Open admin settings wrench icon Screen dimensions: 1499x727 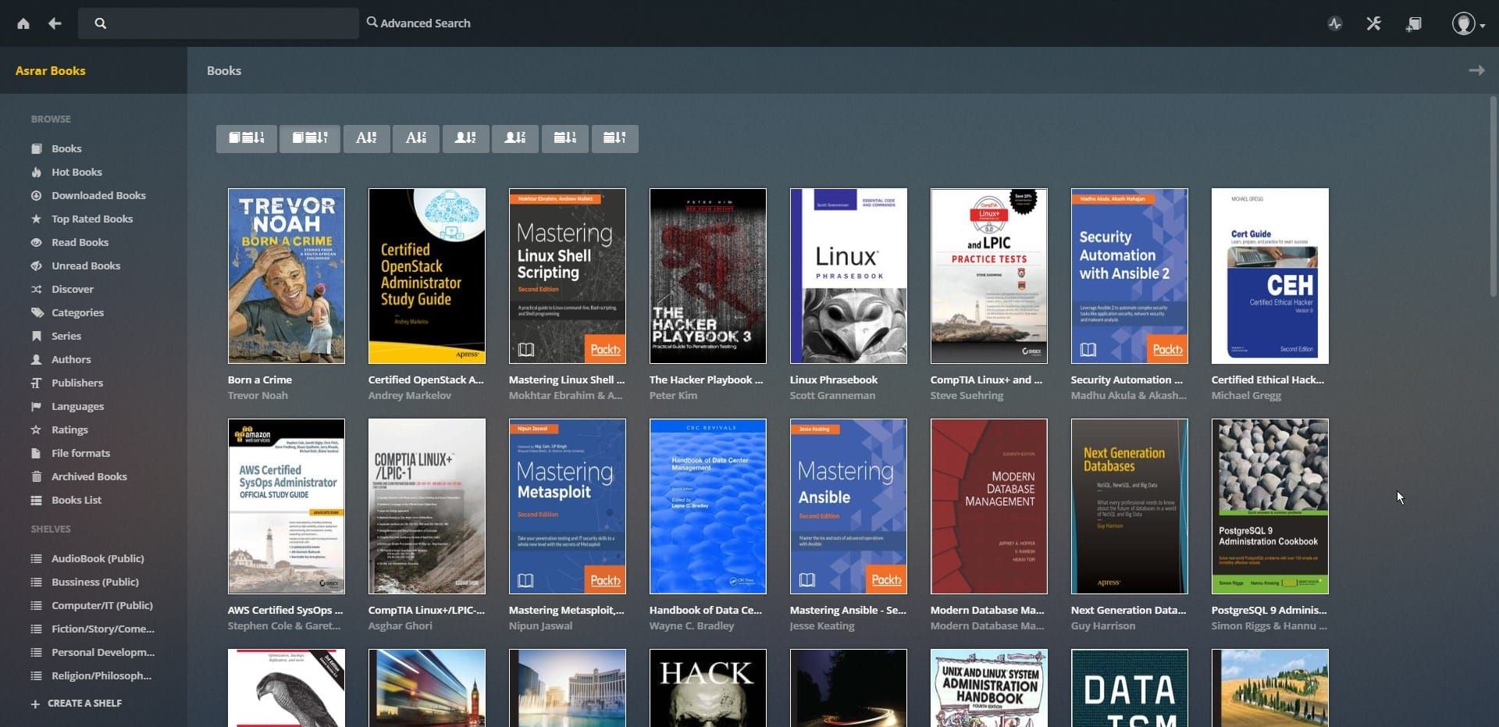[x=1374, y=23]
